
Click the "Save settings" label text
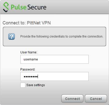(36, 85)
